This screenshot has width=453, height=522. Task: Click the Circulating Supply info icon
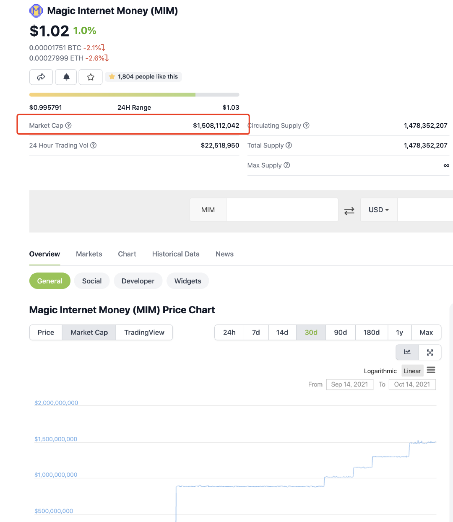click(306, 125)
